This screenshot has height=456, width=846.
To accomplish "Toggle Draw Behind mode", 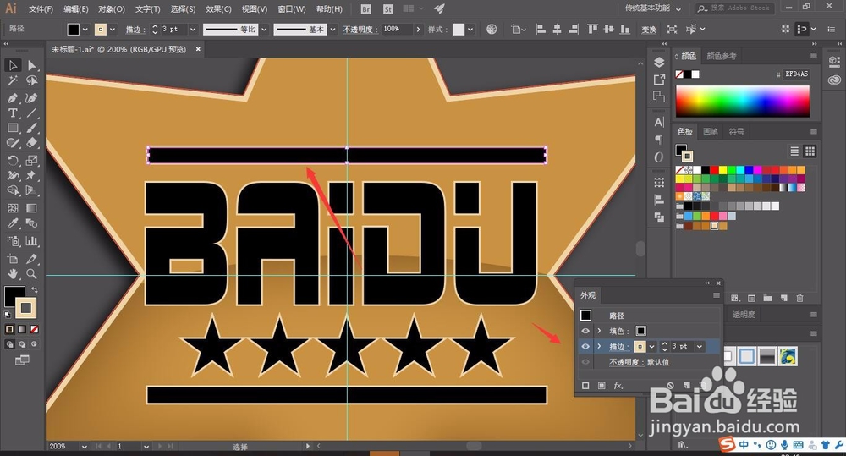I will [x=22, y=343].
